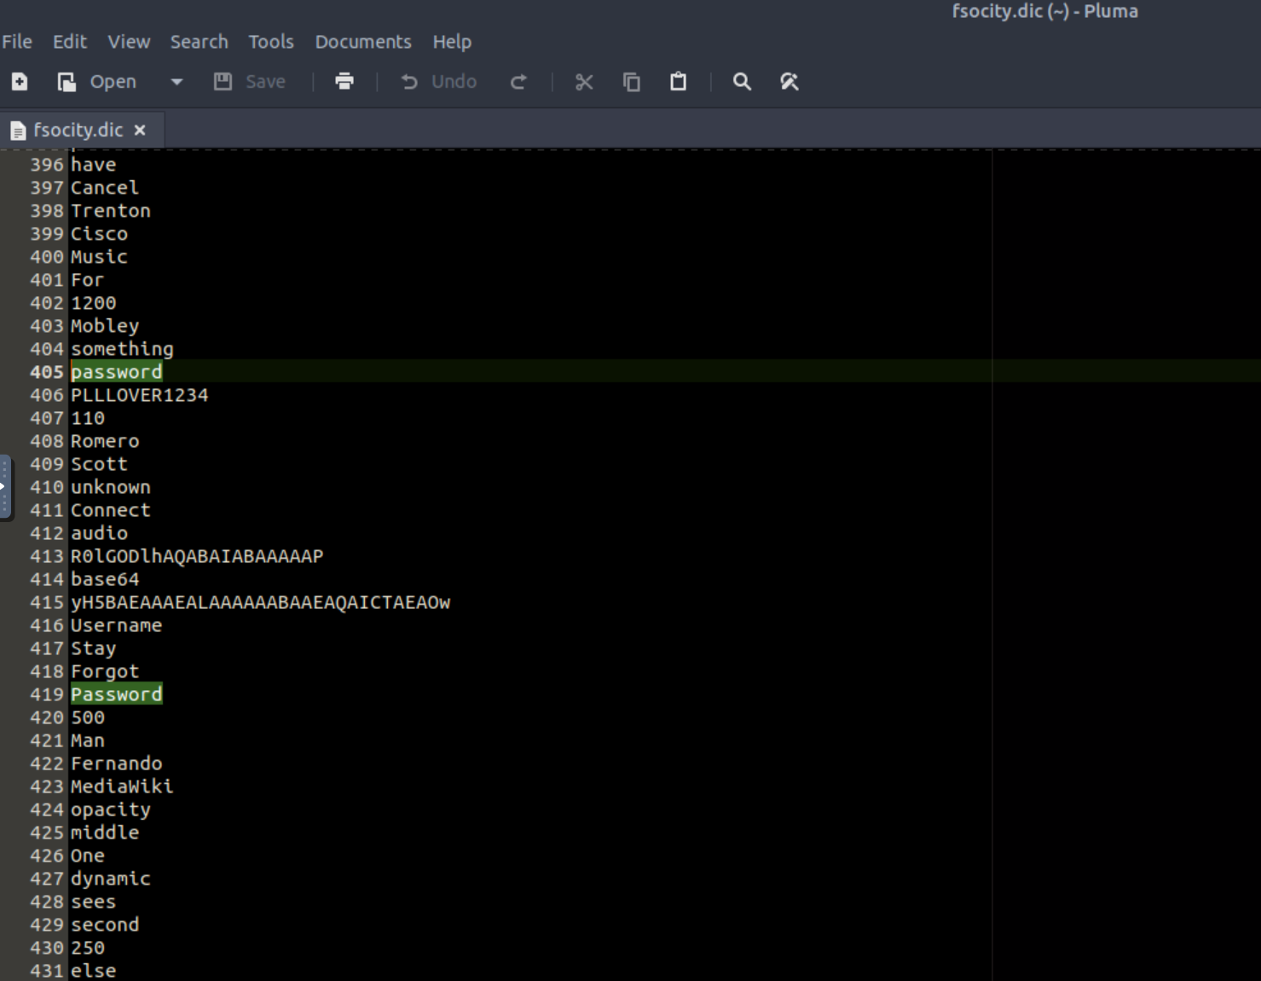Click the word MediaWiki on line 423

point(122,787)
